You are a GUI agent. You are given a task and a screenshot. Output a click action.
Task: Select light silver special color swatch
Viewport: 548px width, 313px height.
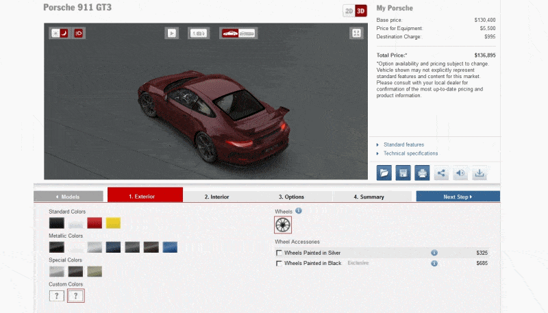coord(57,271)
